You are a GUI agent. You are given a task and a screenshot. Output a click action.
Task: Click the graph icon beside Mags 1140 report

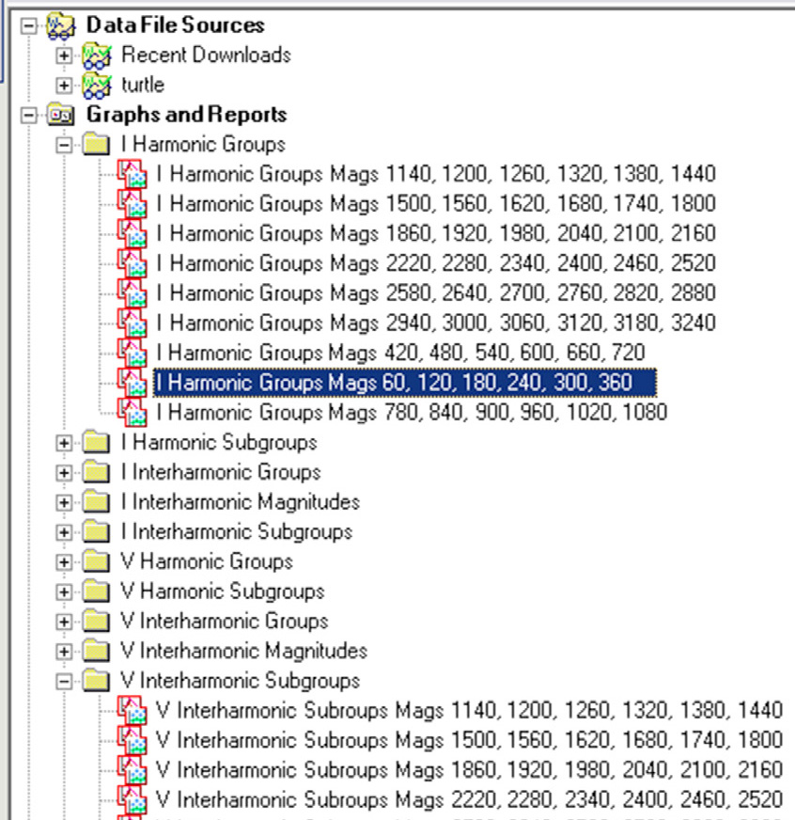[x=132, y=174]
